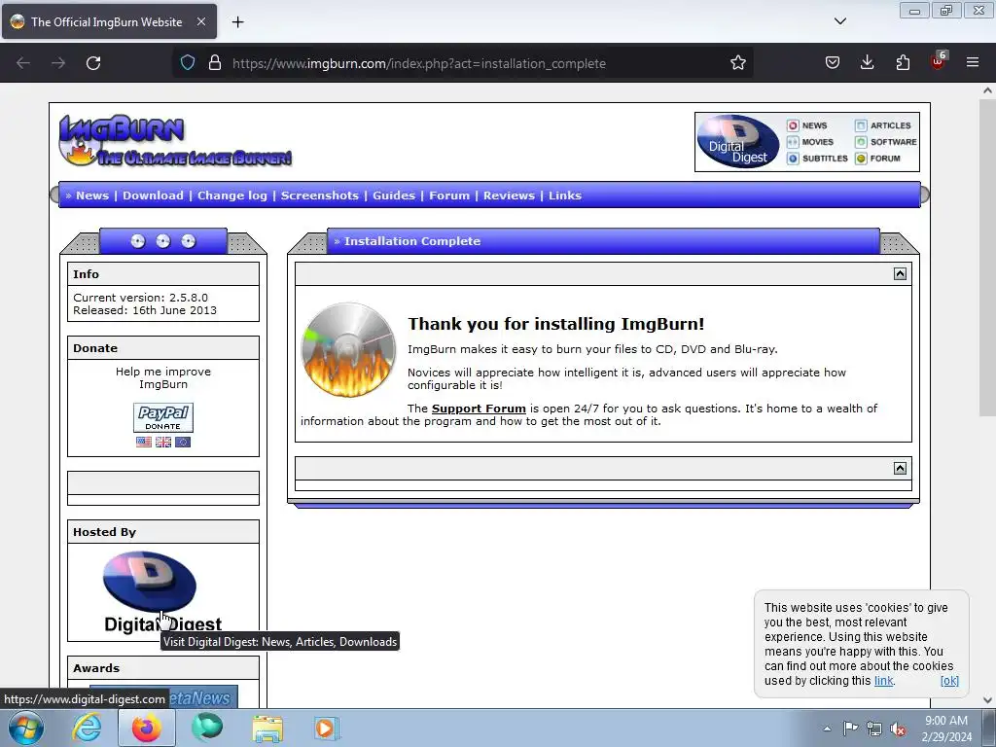Viewport: 996px width, 747px height.
Task: Follow the cookies info 'link'
Action: (883, 680)
